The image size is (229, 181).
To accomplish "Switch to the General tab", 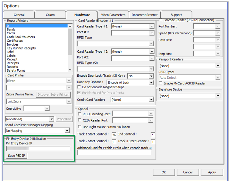I will pyautogui.click(x=19, y=15).
